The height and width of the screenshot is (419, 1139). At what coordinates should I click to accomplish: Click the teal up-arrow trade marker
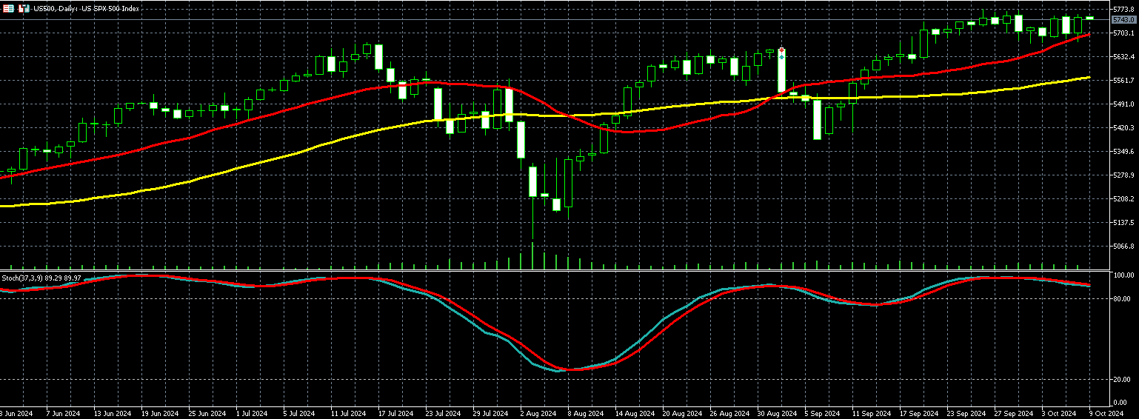(781, 56)
